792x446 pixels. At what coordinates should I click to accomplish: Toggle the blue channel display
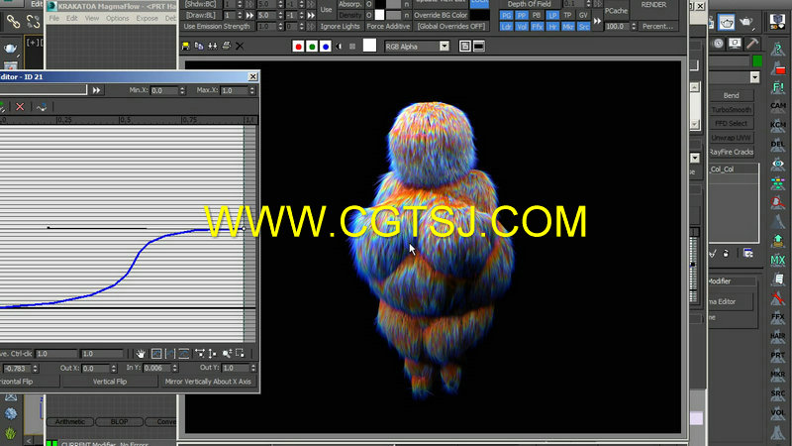(326, 47)
